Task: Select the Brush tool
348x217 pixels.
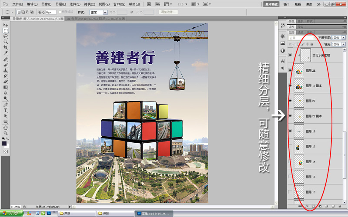Action: (x=6, y=65)
